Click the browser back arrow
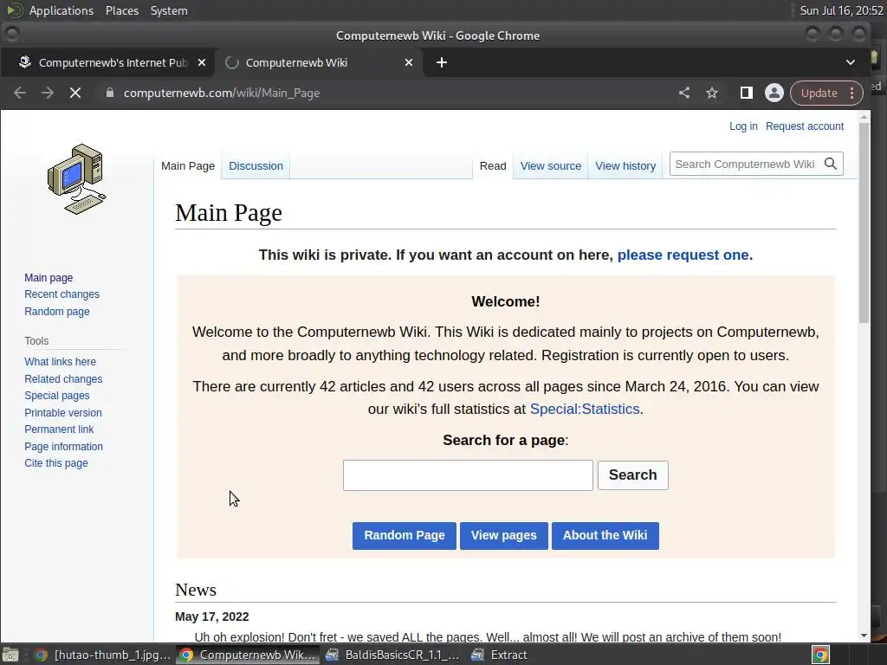 tap(20, 93)
